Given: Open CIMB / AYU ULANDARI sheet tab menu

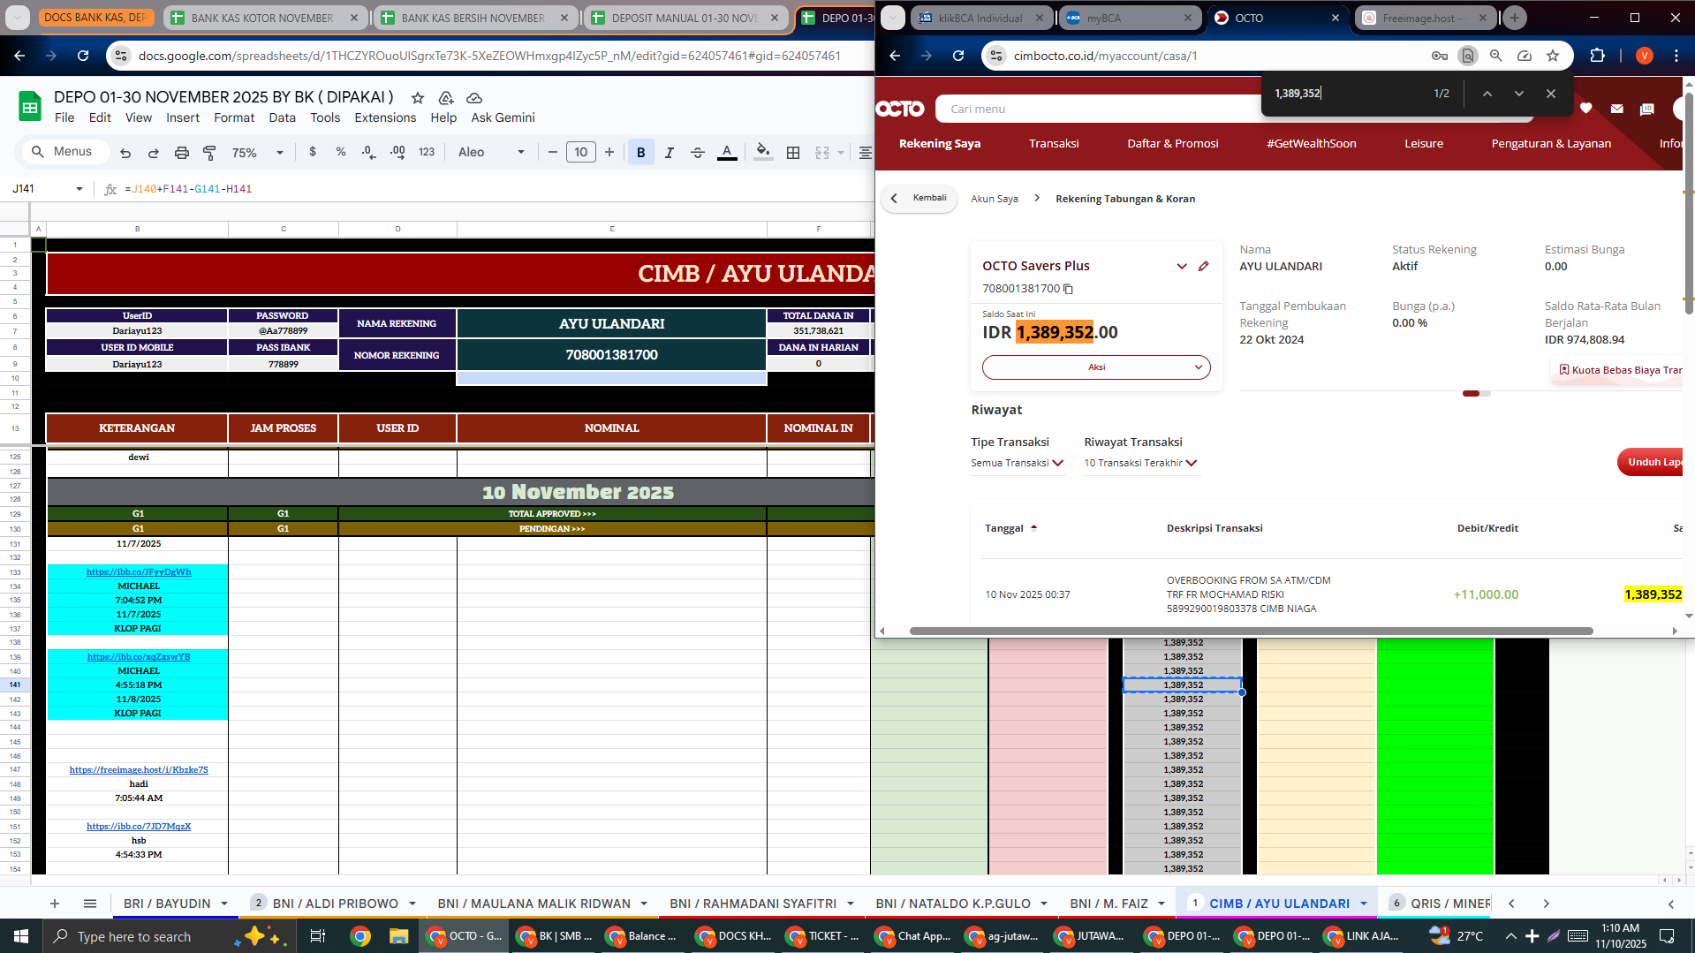Looking at the screenshot, I should point(1364,904).
